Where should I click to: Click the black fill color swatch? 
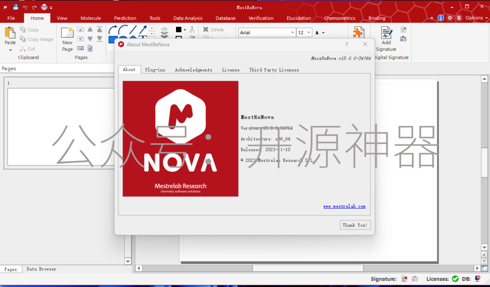(179, 29)
